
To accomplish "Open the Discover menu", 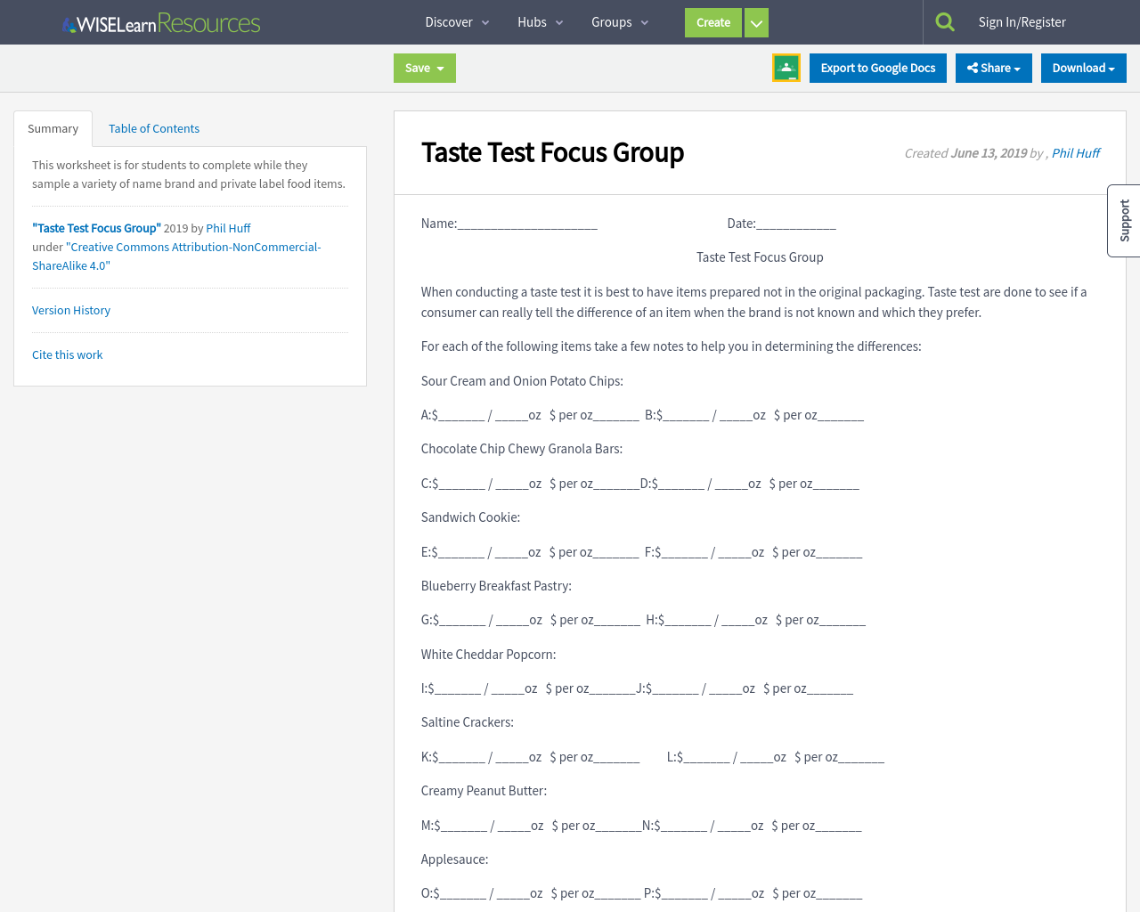I will (x=456, y=22).
